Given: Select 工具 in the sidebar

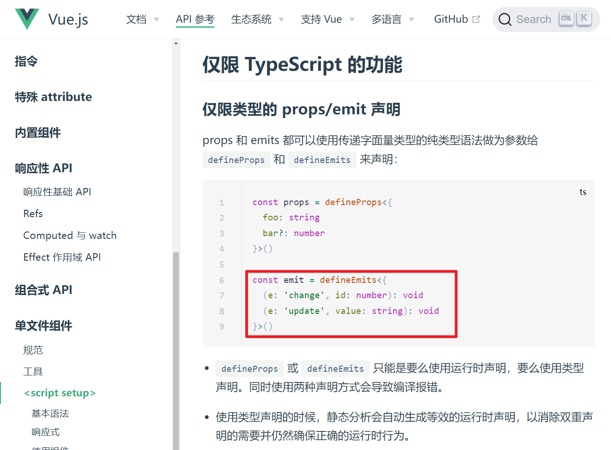Looking at the screenshot, I should tap(33, 371).
